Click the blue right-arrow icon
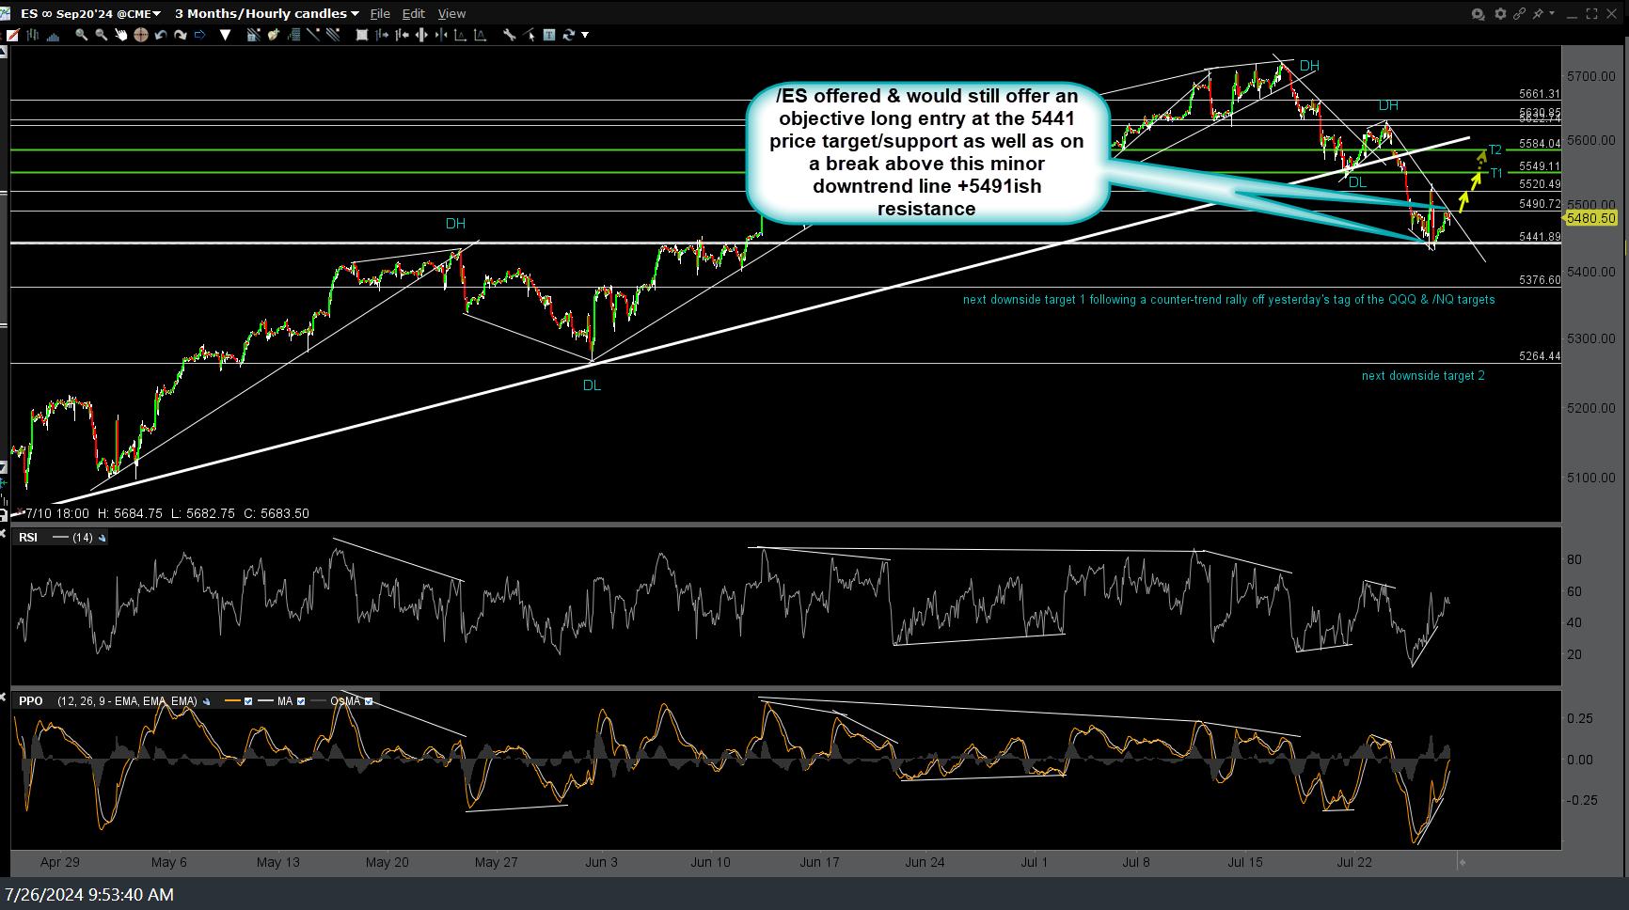1629x910 pixels. (x=199, y=35)
